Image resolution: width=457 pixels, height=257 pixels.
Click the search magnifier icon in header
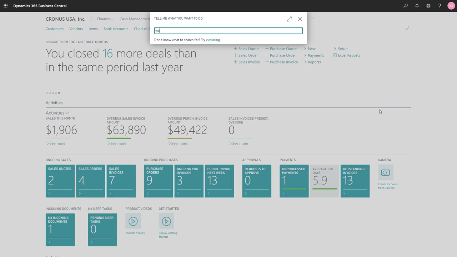point(406,6)
